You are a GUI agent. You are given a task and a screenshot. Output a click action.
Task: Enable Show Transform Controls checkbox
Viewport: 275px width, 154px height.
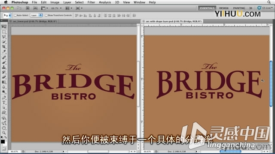click(x=46, y=15)
